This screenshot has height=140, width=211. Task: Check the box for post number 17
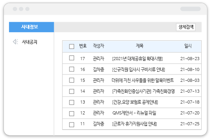click(x=72, y=58)
